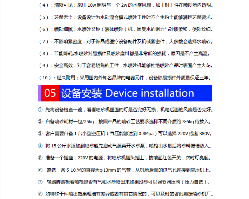Click the line (9) about 安全高效
Image resolution: width=249 pixels, height=199 pixels.
[x=126, y=66]
